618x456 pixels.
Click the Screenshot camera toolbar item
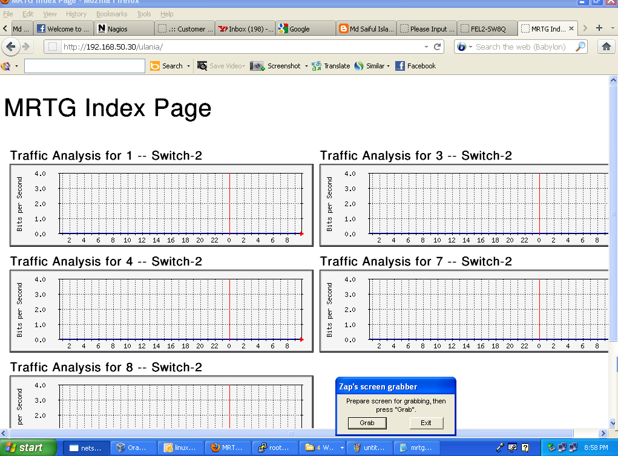(x=275, y=66)
